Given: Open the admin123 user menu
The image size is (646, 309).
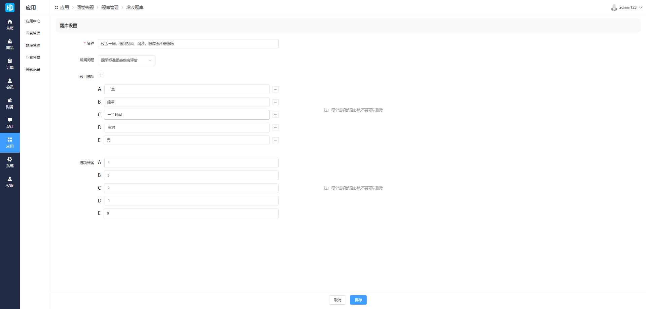Looking at the screenshot, I should point(627,7).
